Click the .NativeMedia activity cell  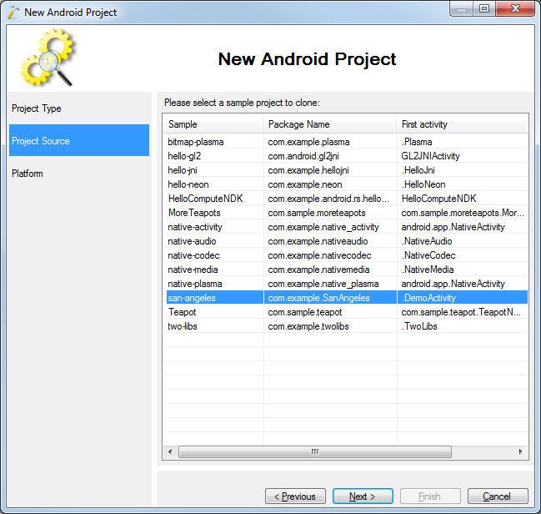pyautogui.click(x=428, y=270)
